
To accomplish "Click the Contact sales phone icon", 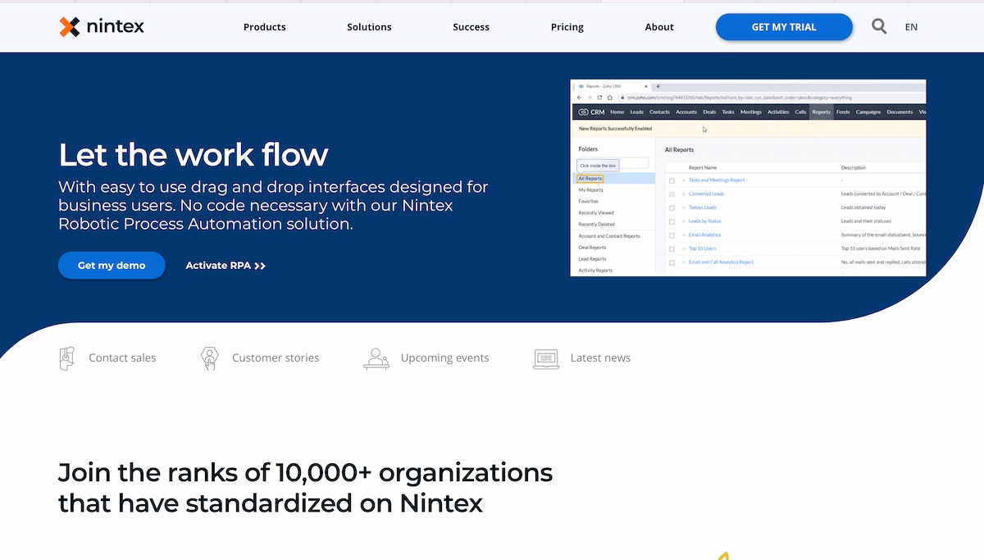I will tap(67, 358).
